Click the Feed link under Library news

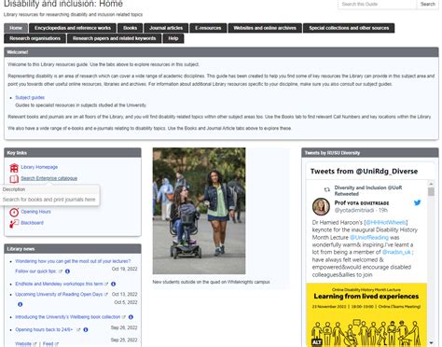[48, 344]
